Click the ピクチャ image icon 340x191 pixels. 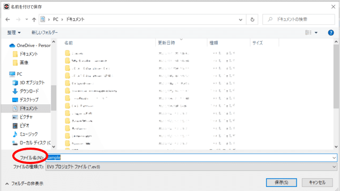click(x=15, y=117)
